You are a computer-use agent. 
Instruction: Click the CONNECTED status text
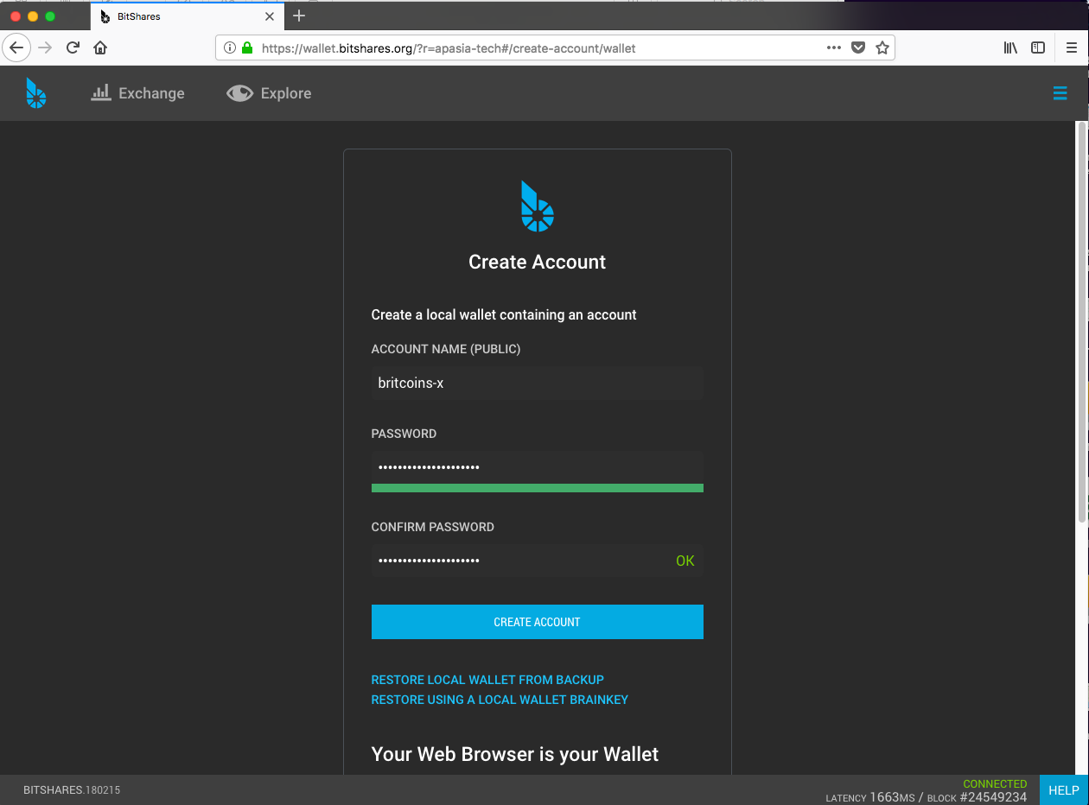pyautogui.click(x=995, y=784)
